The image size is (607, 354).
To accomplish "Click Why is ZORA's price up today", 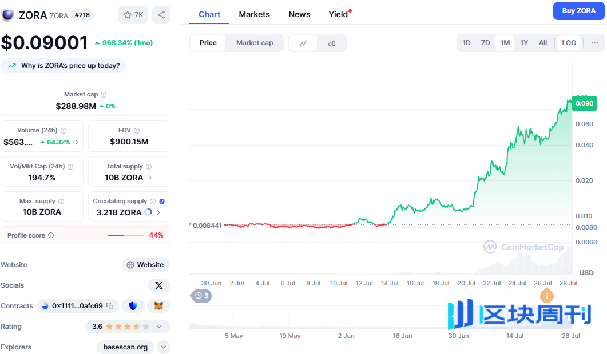I will click(64, 66).
